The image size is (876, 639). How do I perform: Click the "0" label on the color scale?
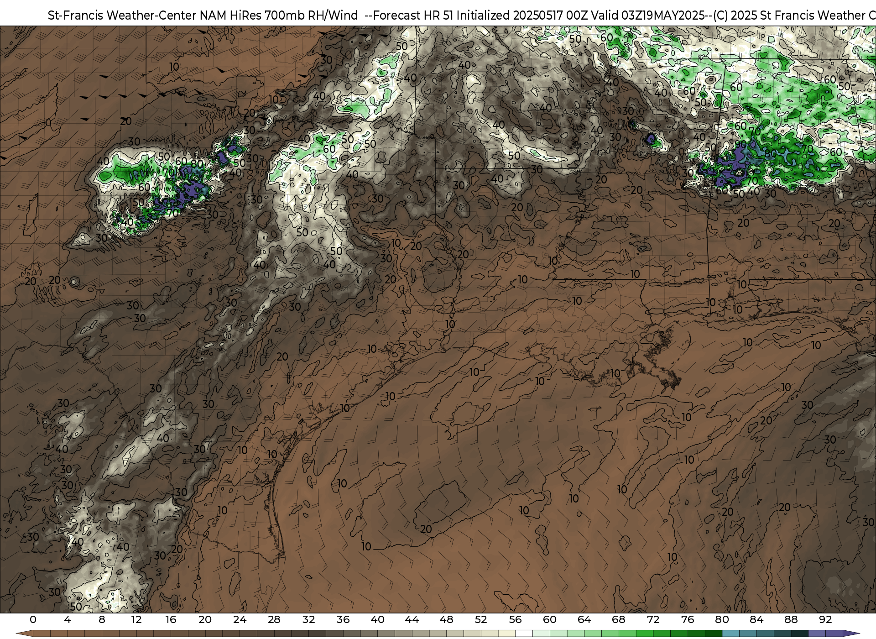(33, 619)
